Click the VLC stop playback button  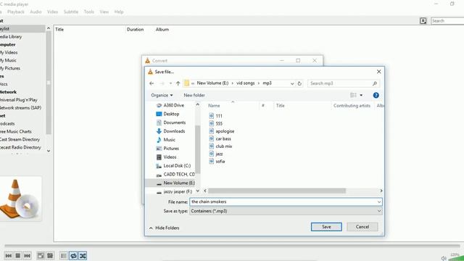coord(17,256)
